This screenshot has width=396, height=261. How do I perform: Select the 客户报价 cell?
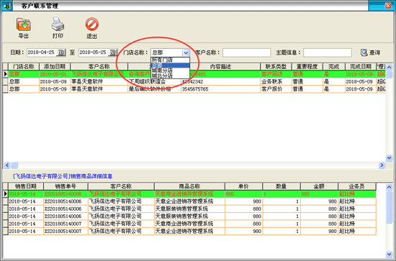[x=276, y=89]
